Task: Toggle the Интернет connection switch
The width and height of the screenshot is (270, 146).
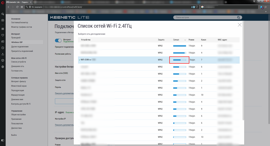Action: pyautogui.click(x=58, y=40)
